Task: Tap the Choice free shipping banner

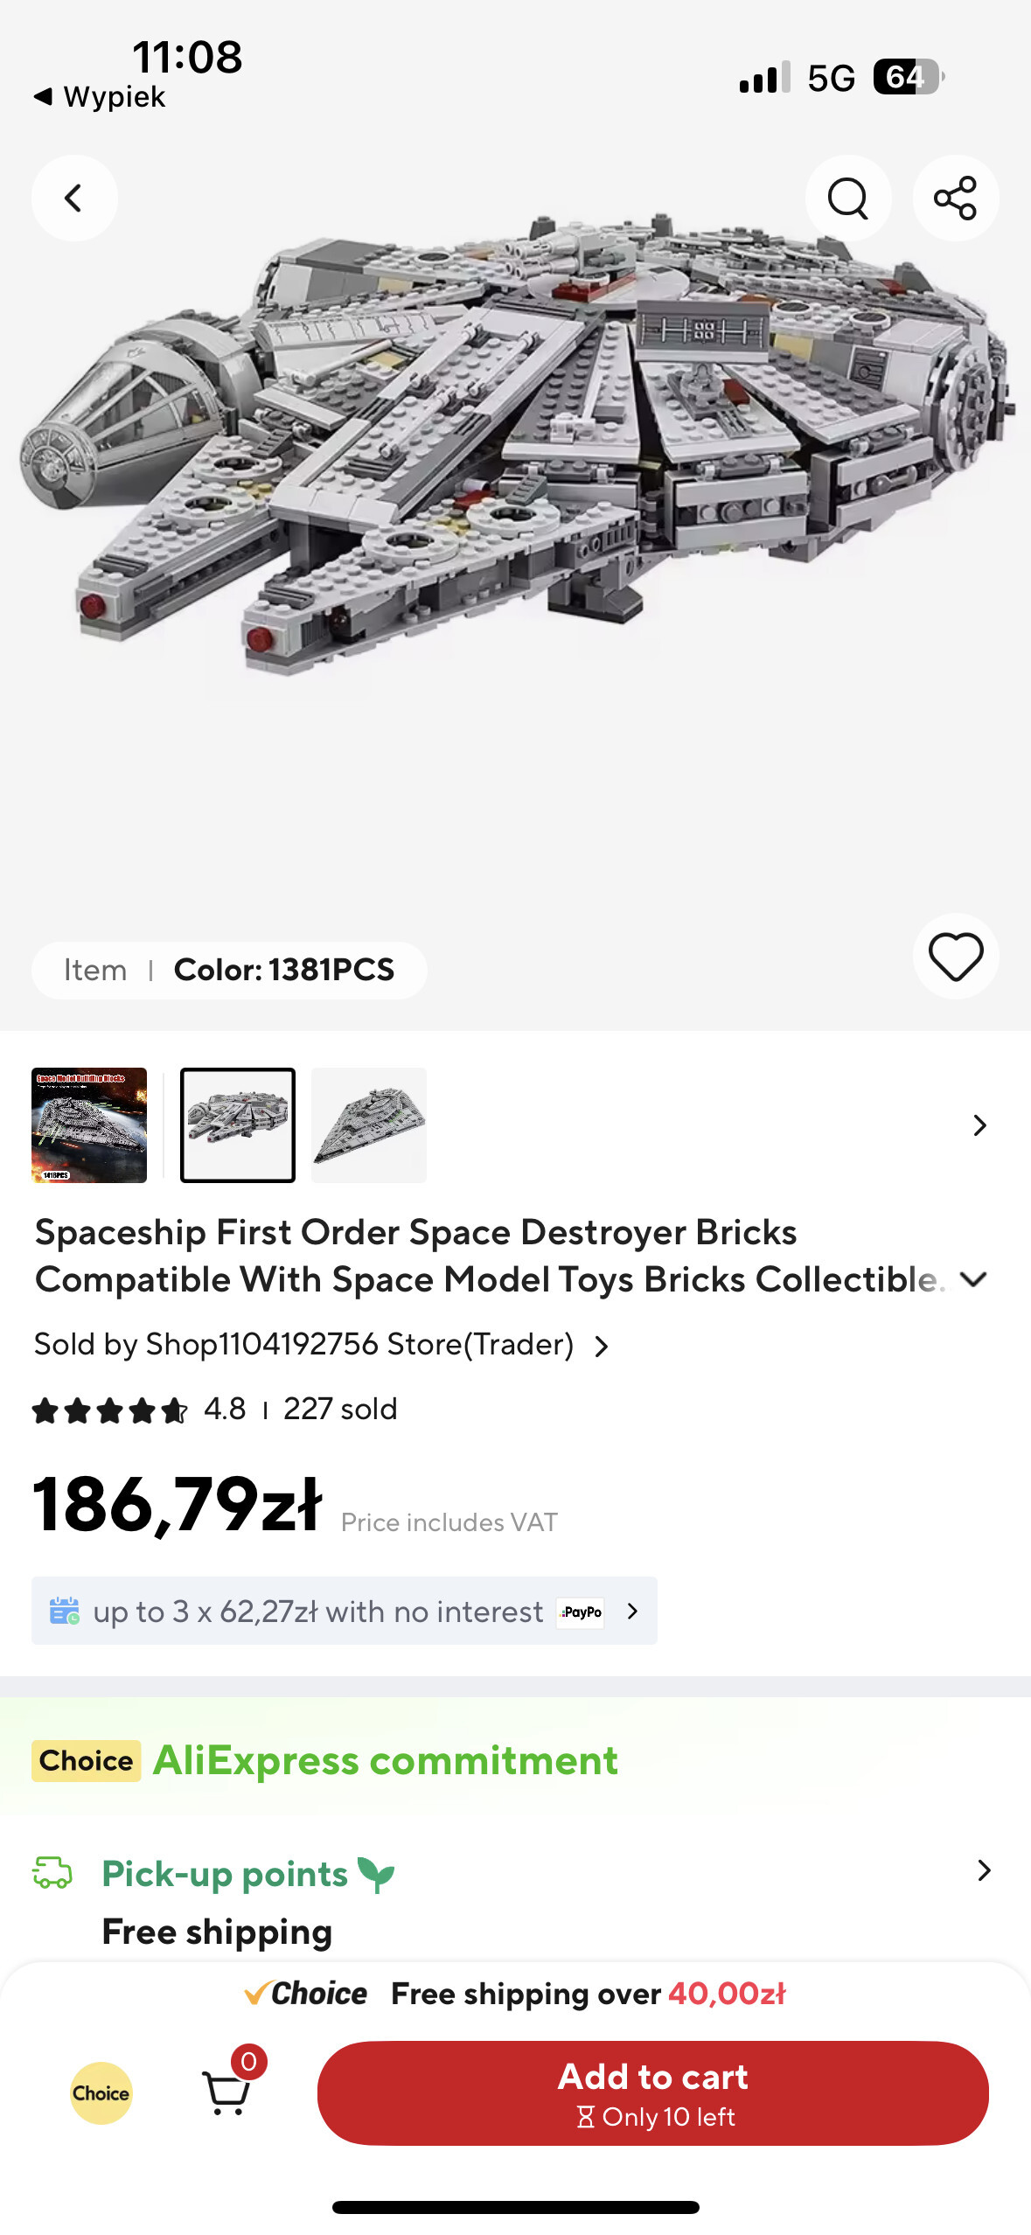Action: [x=515, y=1994]
